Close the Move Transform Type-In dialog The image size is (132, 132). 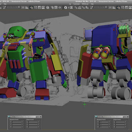(40, 117)
